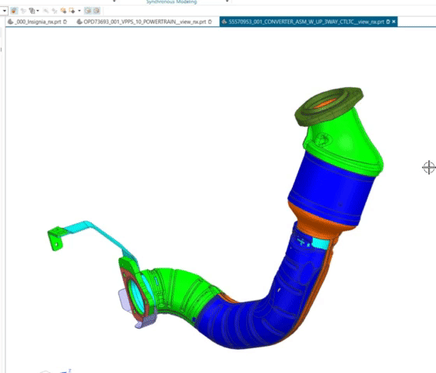Click the highlighted orange selection filter icon
This screenshot has width=436, height=373.
pyautogui.click(x=14, y=11)
